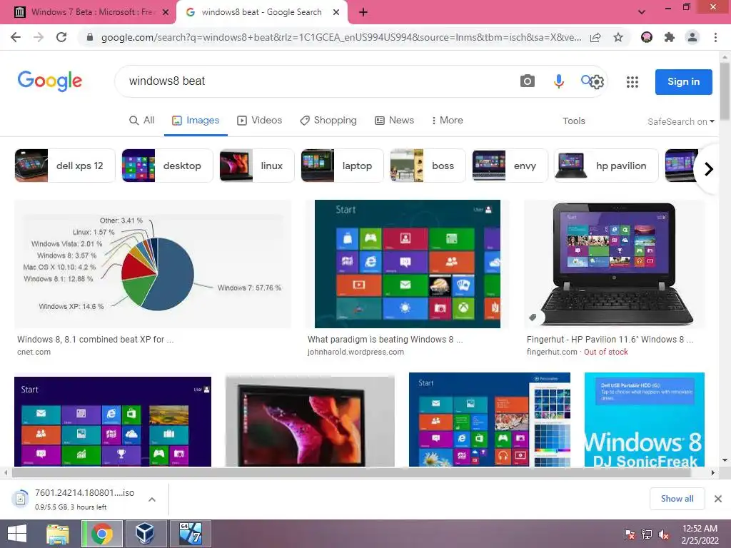
Task: Start voice search with microphone
Action: click(x=558, y=81)
